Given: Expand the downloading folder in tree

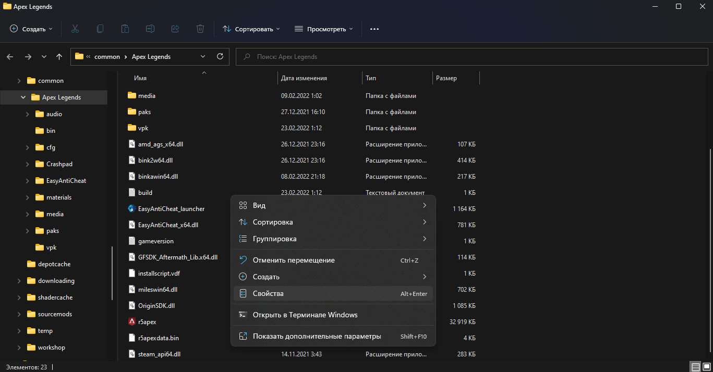Looking at the screenshot, I should pos(19,281).
